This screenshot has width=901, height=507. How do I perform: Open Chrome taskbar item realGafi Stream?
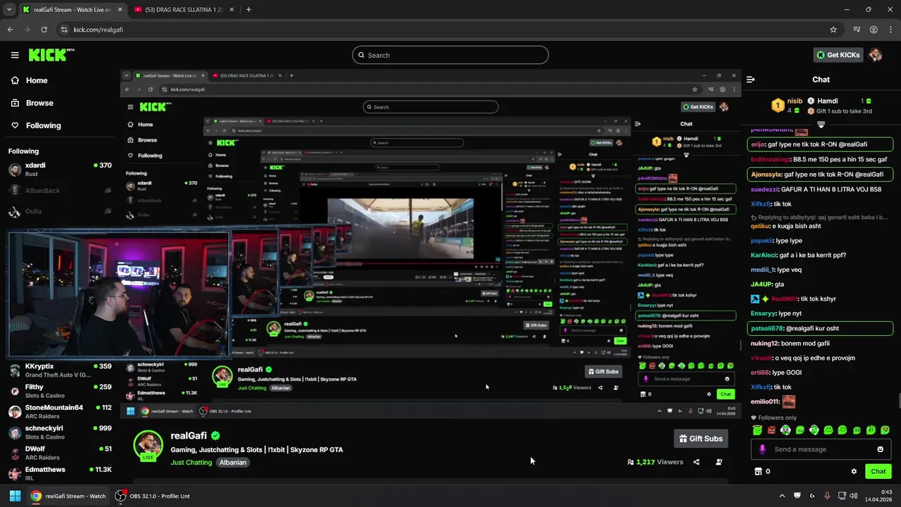pos(68,496)
